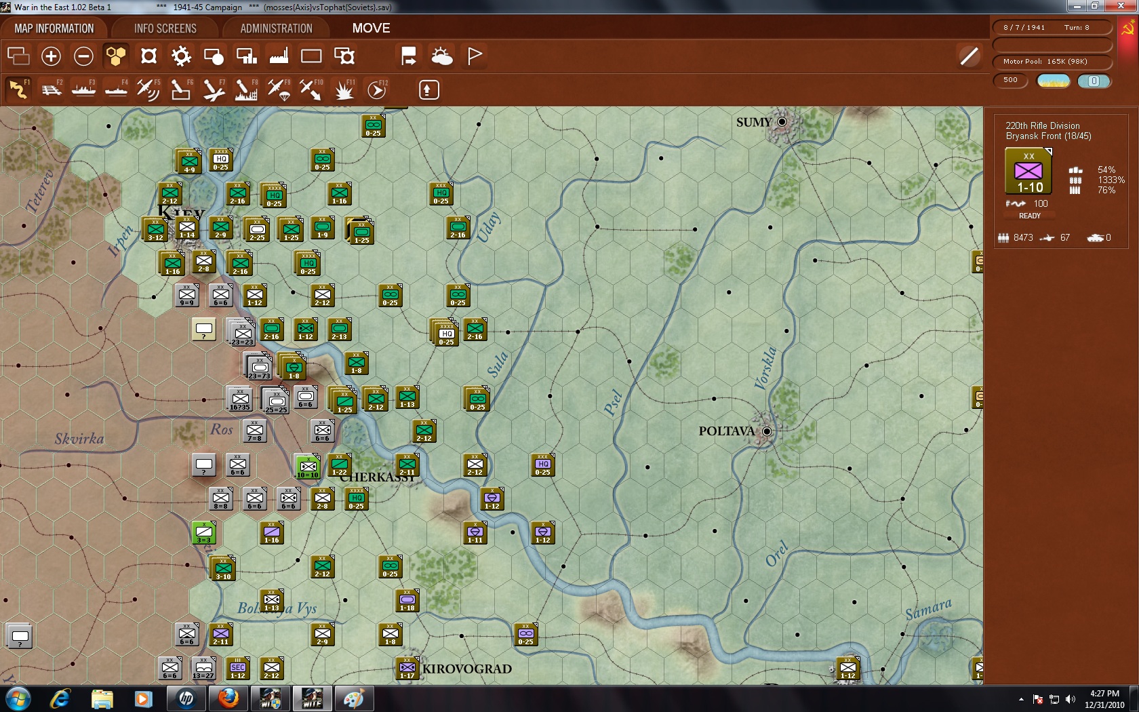Open the Info Screens tab
1139x712 pixels.
click(165, 28)
